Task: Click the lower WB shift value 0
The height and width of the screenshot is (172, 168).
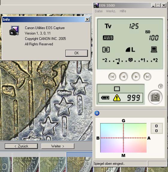Action: pyautogui.click(x=157, y=131)
